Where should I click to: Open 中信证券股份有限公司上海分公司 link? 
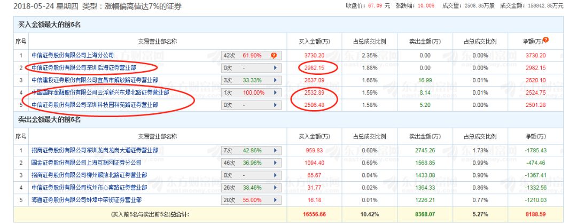pyautogui.click(x=73, y=56)
